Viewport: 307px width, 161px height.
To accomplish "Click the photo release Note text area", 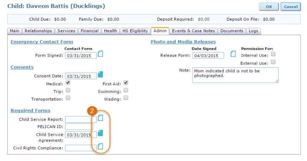I will pyautogui.click(x=235, y=75).
